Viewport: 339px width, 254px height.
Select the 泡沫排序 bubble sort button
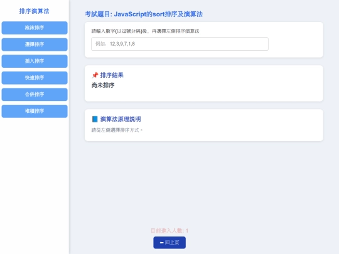35,28
